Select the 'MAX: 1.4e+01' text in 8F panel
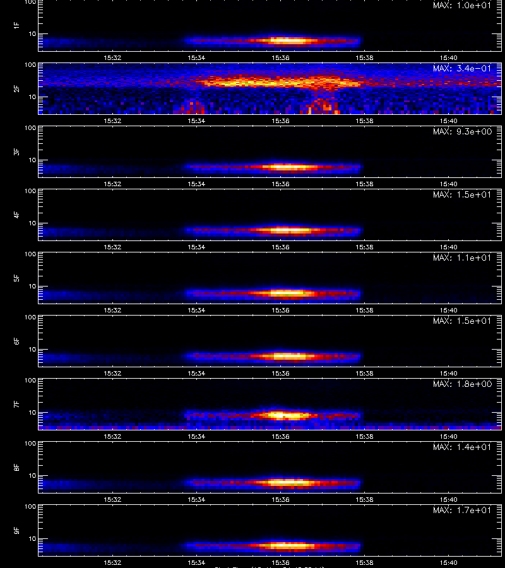Image resolution: width=505 pixels, height=568 pixels. point(462,447)
